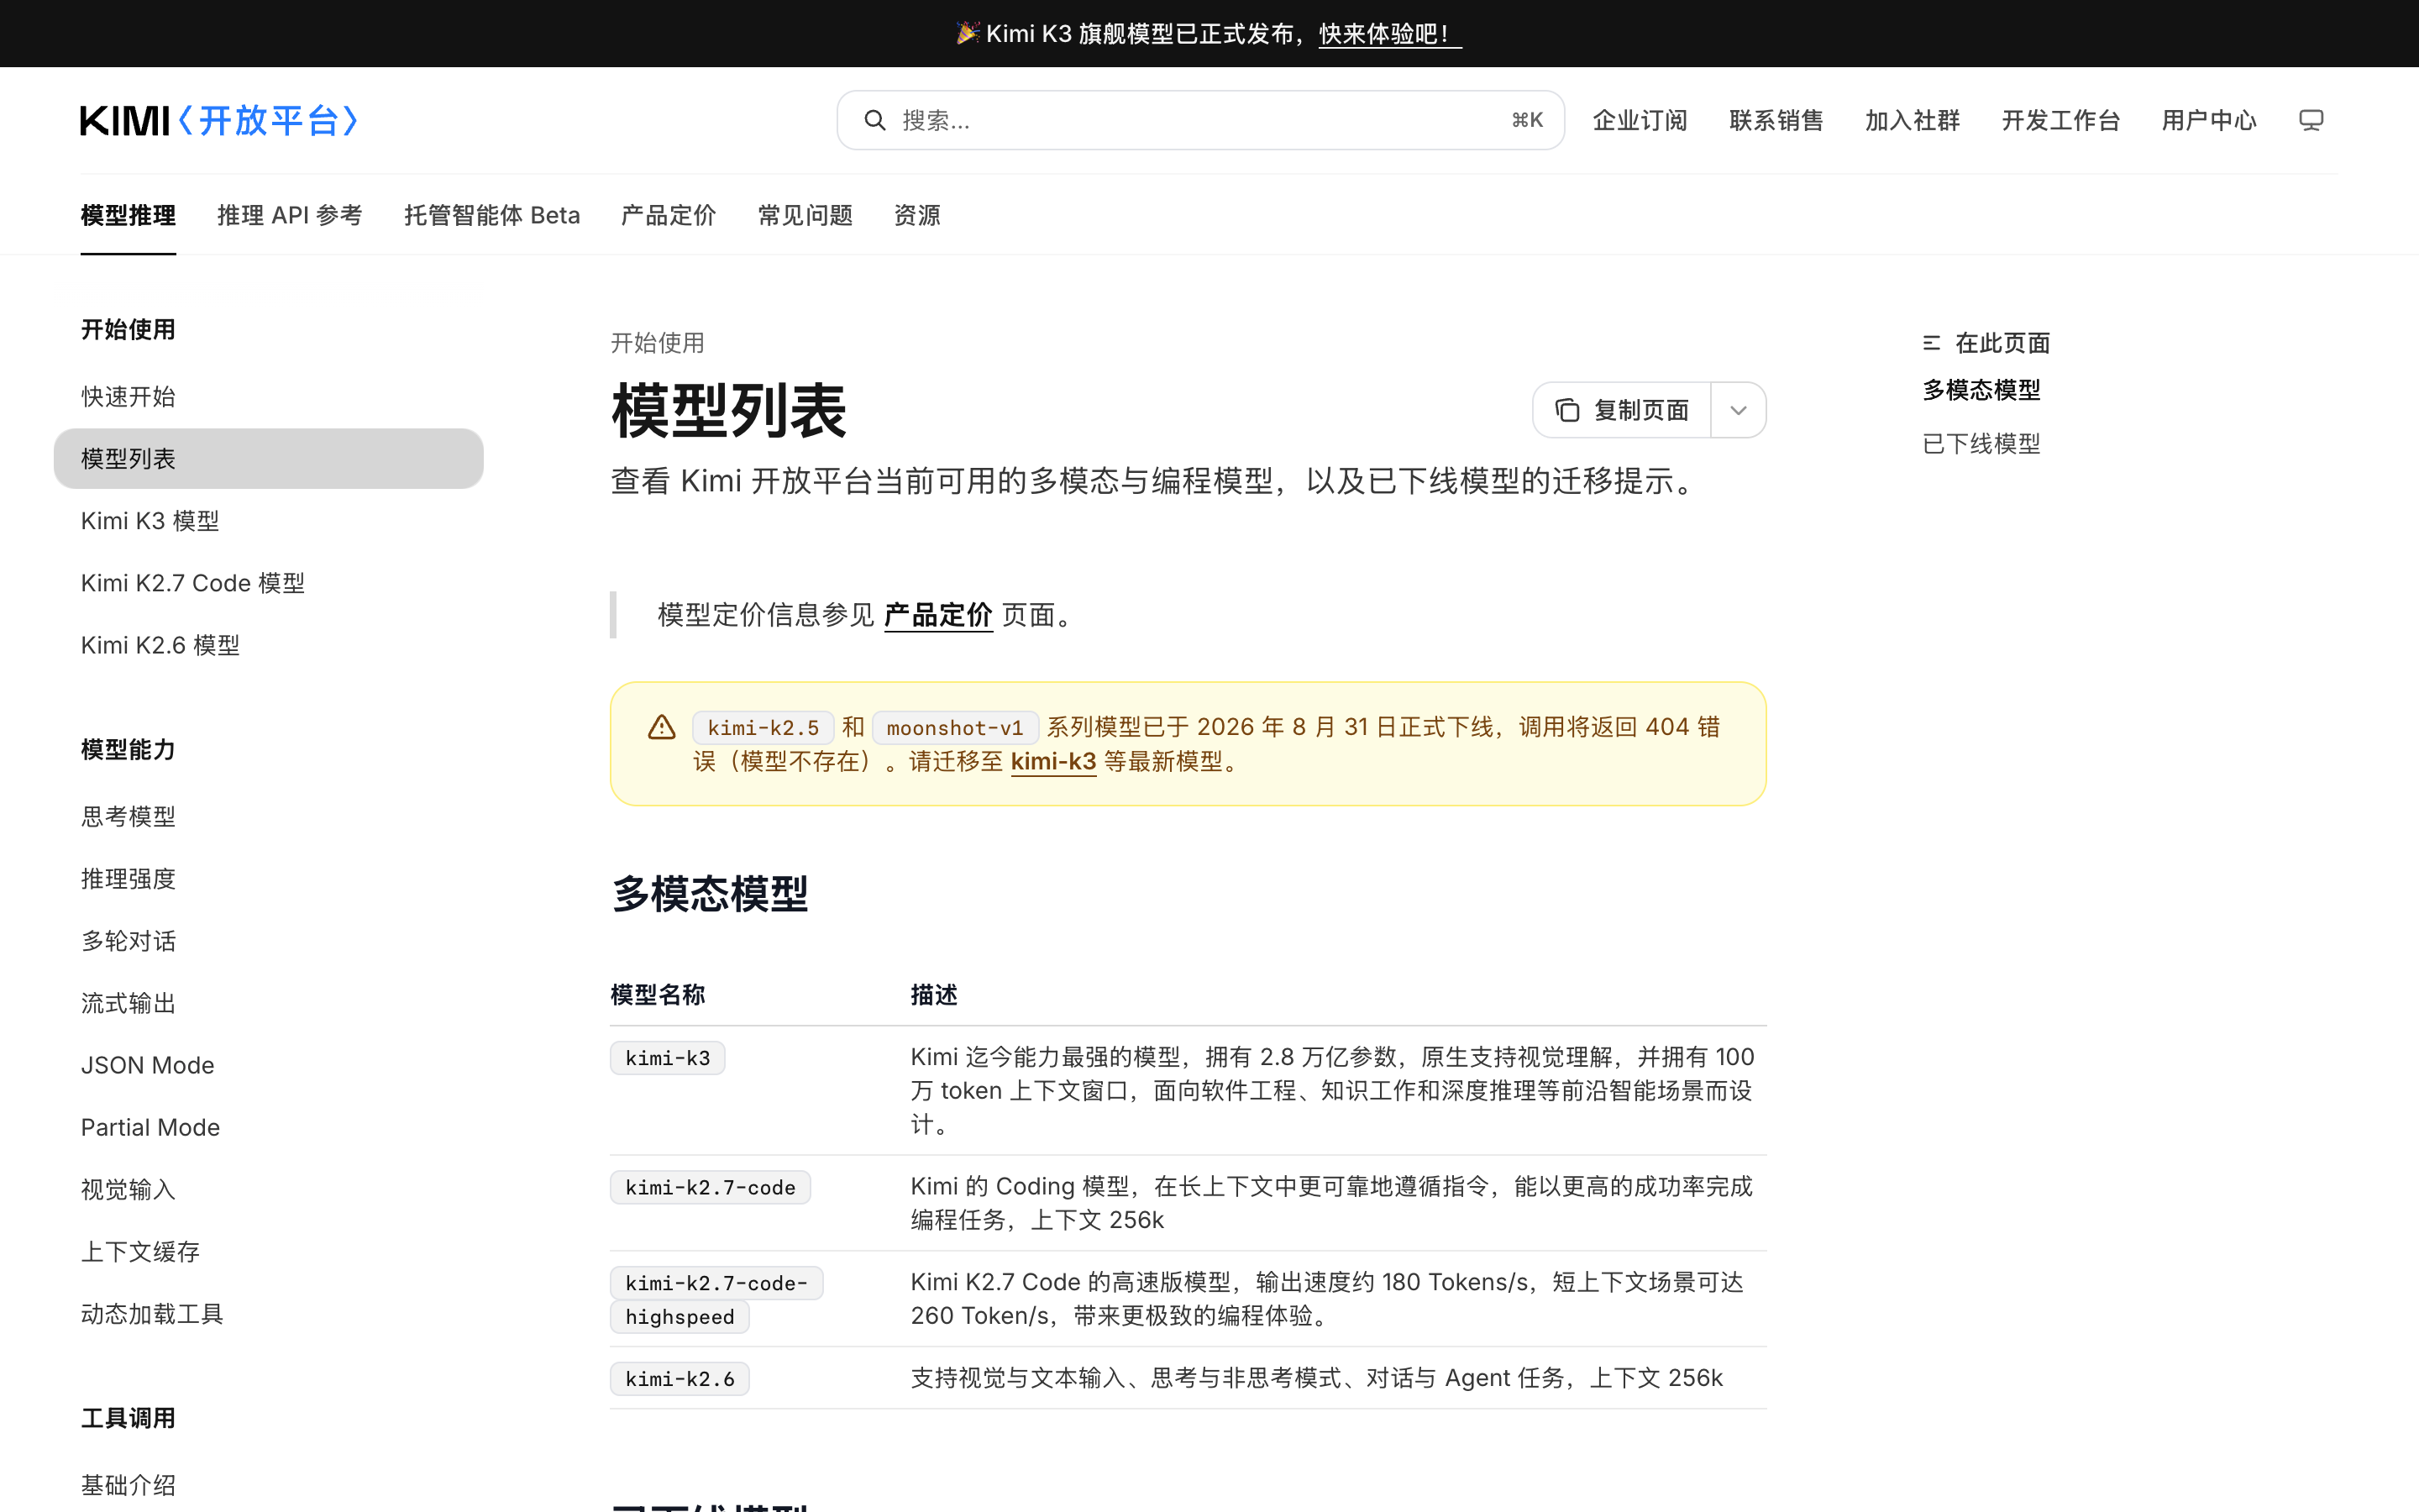Click the 模型列表 page title
This screenshot has height=1512, width=2419.
pyautogui.click(x=730, y=411)
